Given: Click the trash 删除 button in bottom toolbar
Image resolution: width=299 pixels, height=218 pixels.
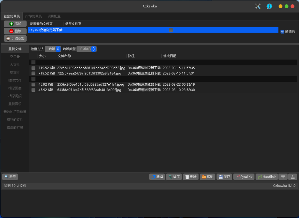Looking at the screenshot, I should (191, 177).
